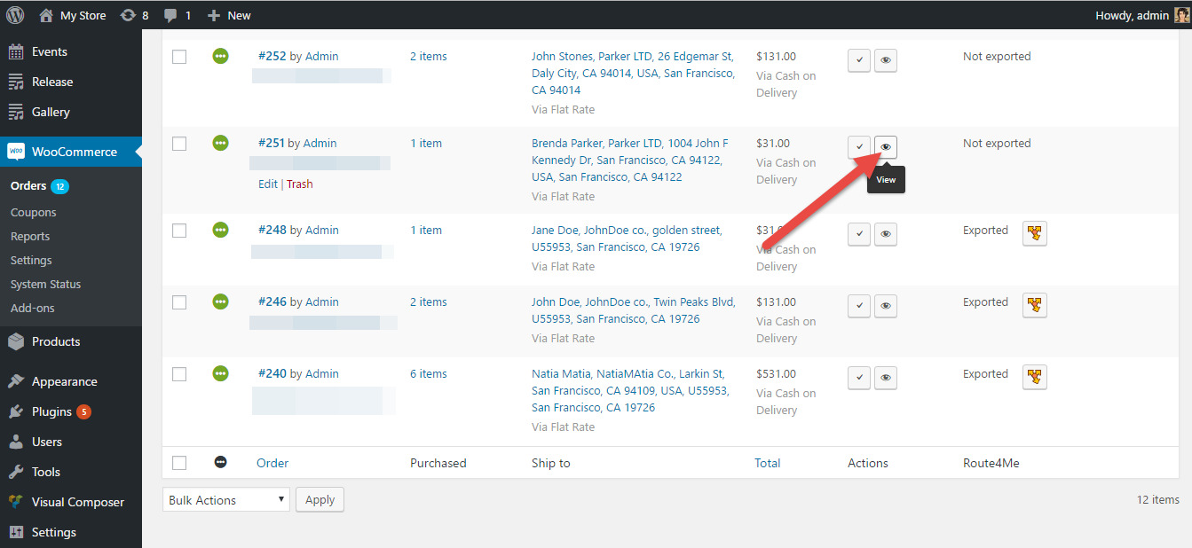1192x548 pixels.
Task: Click the Route4Me icon for order #248
Action: pyautogui.click(x=1034, y=234)
